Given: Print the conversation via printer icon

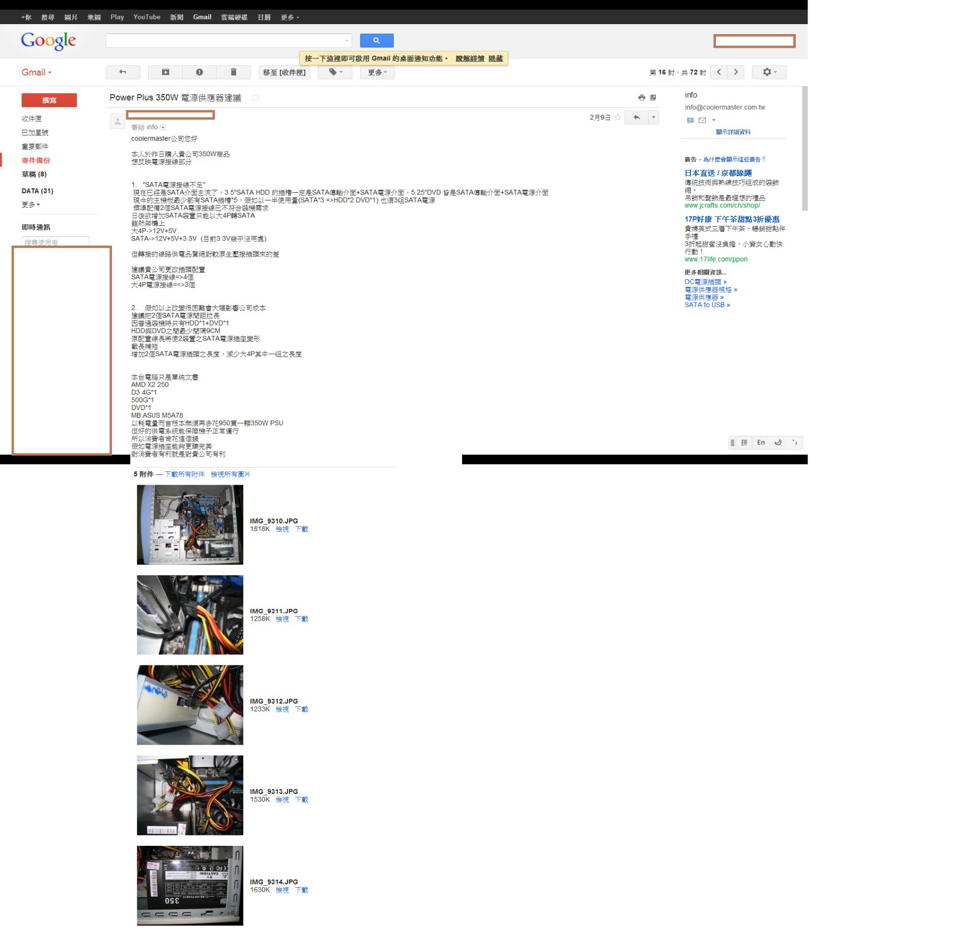Looking at the screenshot, I should point(642,98).
